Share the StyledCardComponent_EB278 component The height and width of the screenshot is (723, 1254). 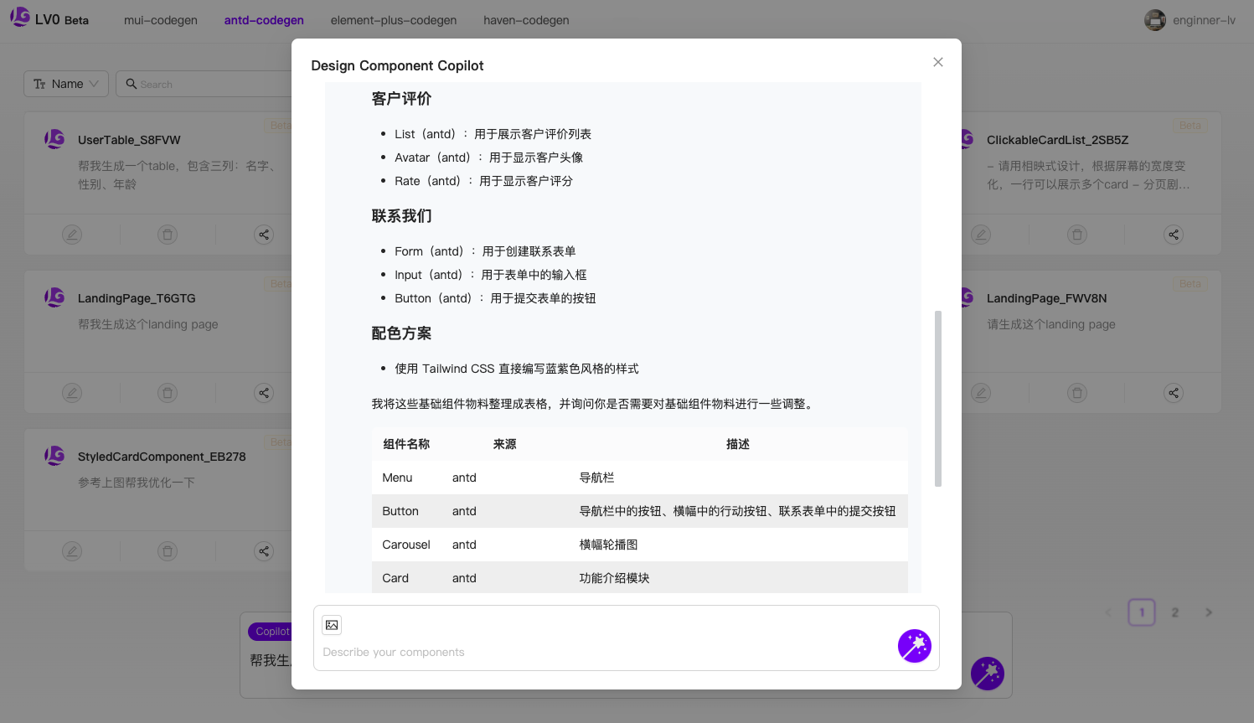pos(263,550)
